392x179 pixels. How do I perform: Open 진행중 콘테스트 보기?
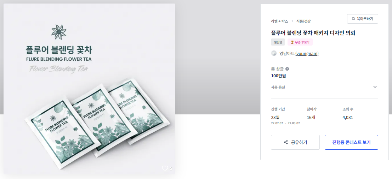(351, 142)
